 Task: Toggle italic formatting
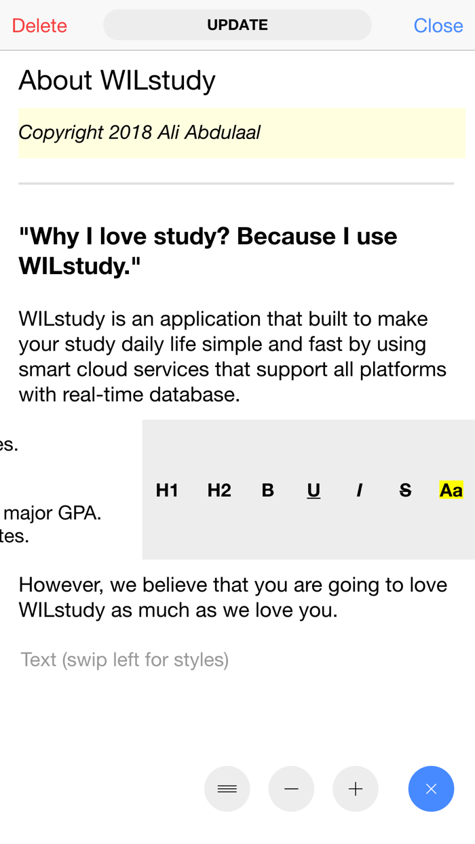pyautogui.click(x=359, y=490)
